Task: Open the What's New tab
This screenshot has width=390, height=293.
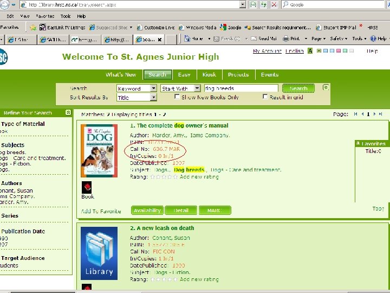Action: point(121,74)
